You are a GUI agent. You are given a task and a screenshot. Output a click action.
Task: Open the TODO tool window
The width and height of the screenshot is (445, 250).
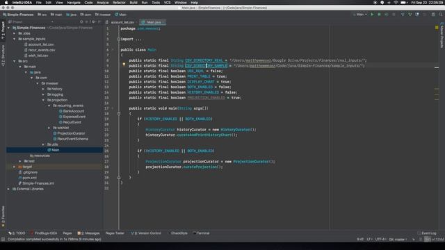(x=17, y=233)
